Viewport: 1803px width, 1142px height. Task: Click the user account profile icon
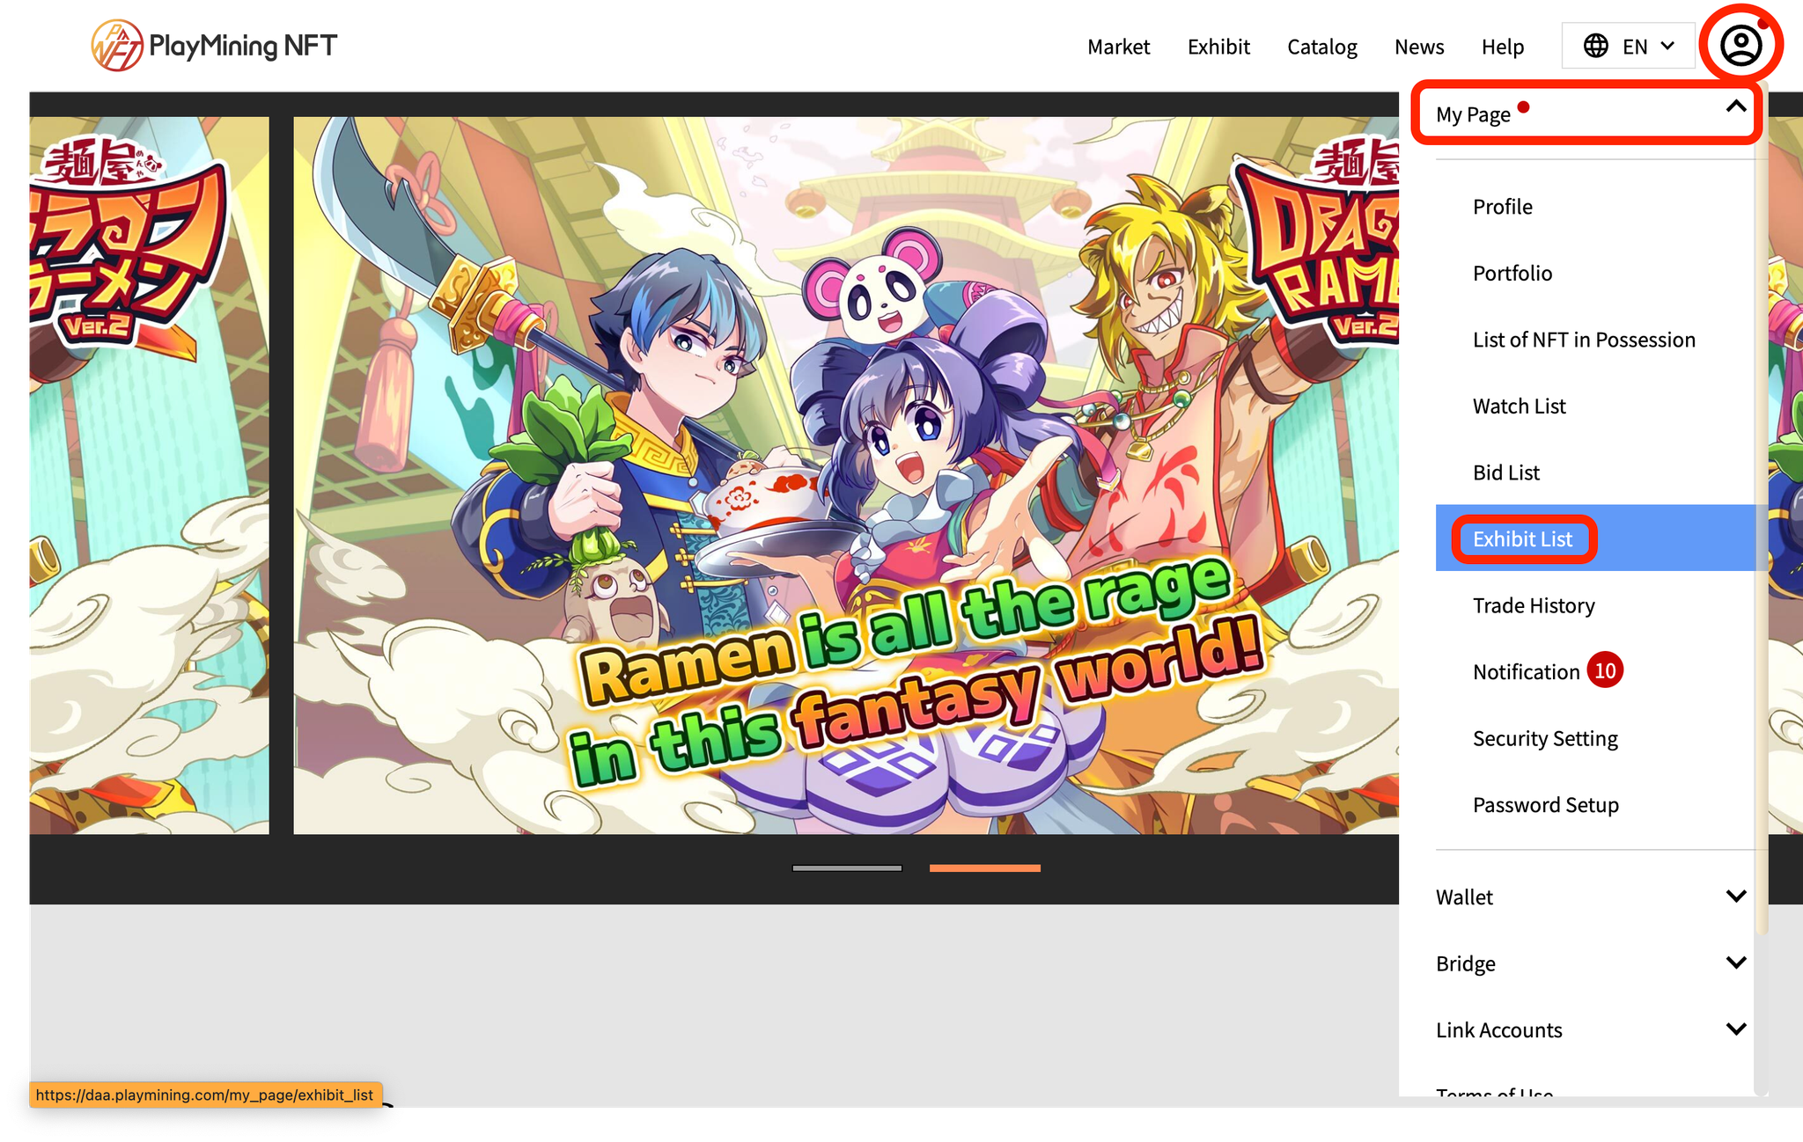[x=1740, y=45]
